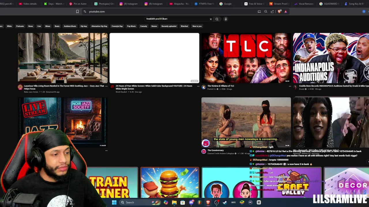Select the Watched chip
Screen dimensions: 369x207
point(184,26)
